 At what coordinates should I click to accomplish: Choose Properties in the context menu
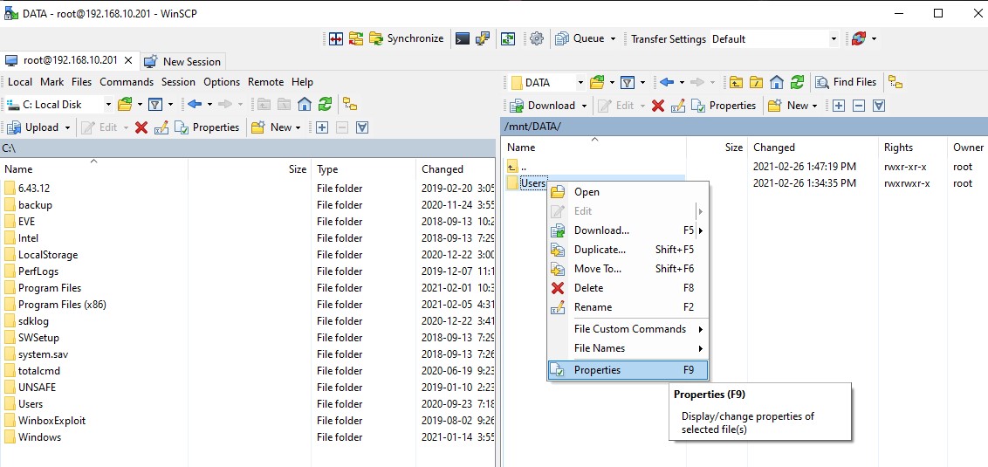click(x=628, y=370)
